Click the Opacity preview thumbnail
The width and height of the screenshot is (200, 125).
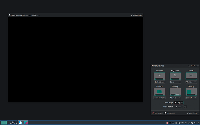(175, 92)
